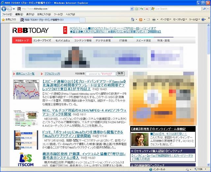This screenshot has width=211, height=172.
Task: Open the Vol.2 キスはまだ早い link
Action: click(x=168, y=134)
